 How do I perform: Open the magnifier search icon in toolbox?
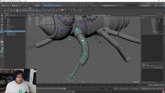tap(2, 56)
